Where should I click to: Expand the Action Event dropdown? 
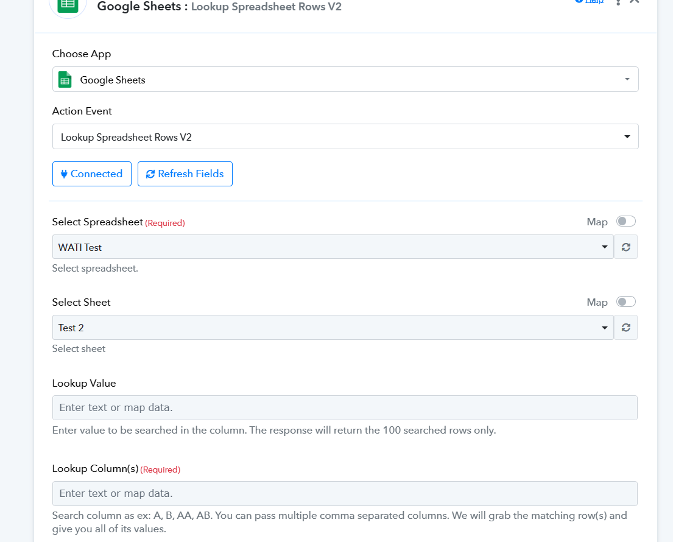[345, 136]
